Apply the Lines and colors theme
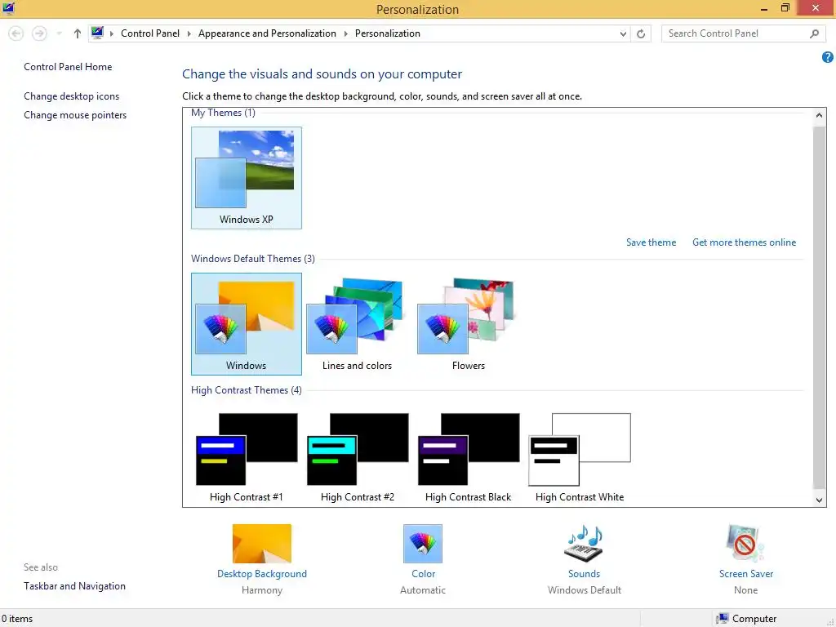Screen dimensions: 836x627 358,324
